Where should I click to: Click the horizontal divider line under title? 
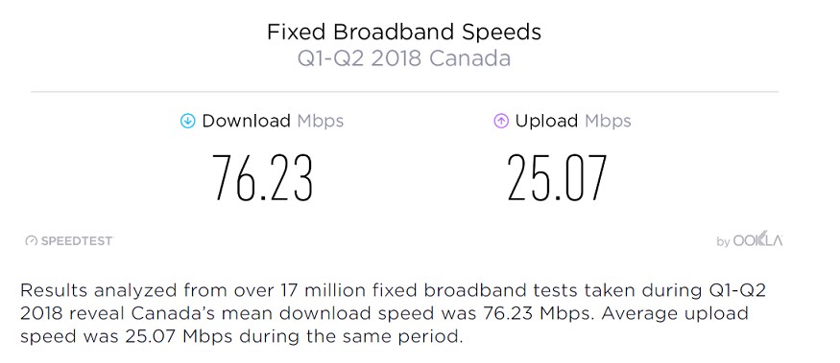[404, 92]
